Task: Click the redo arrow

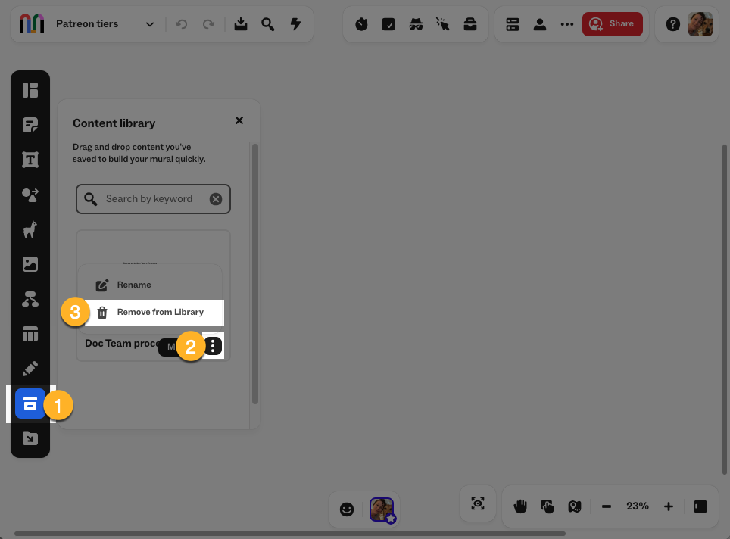Action: pos(208,23)
